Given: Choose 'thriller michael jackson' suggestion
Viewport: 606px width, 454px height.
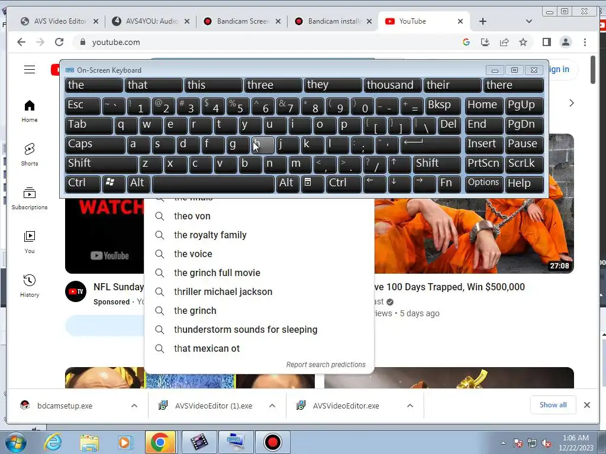Looking at the screenshot, I should click(x=259, y=292).
